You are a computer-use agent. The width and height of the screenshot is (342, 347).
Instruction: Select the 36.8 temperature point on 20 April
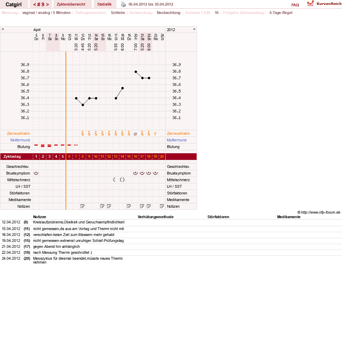136,72
